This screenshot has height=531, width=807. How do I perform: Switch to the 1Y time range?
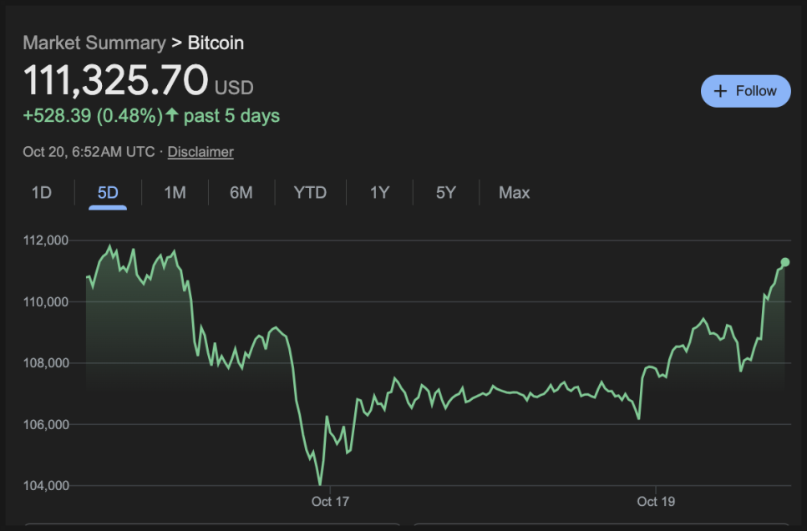(x=380, y=193)
